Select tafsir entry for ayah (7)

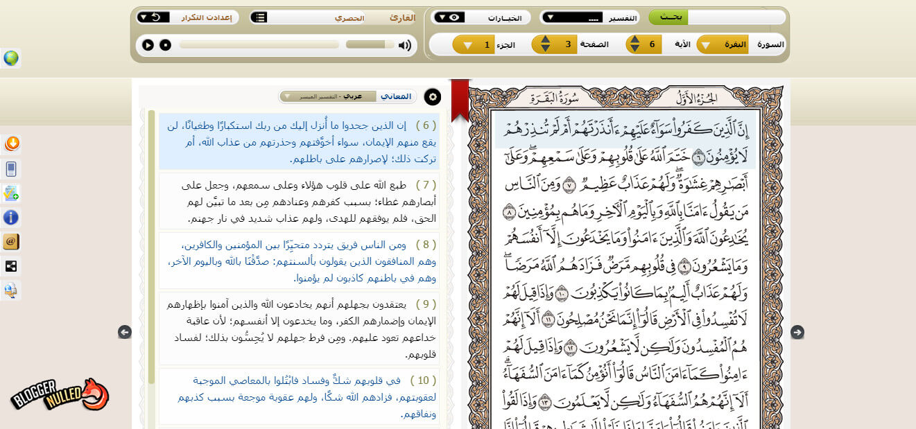[x=299, y=201]
